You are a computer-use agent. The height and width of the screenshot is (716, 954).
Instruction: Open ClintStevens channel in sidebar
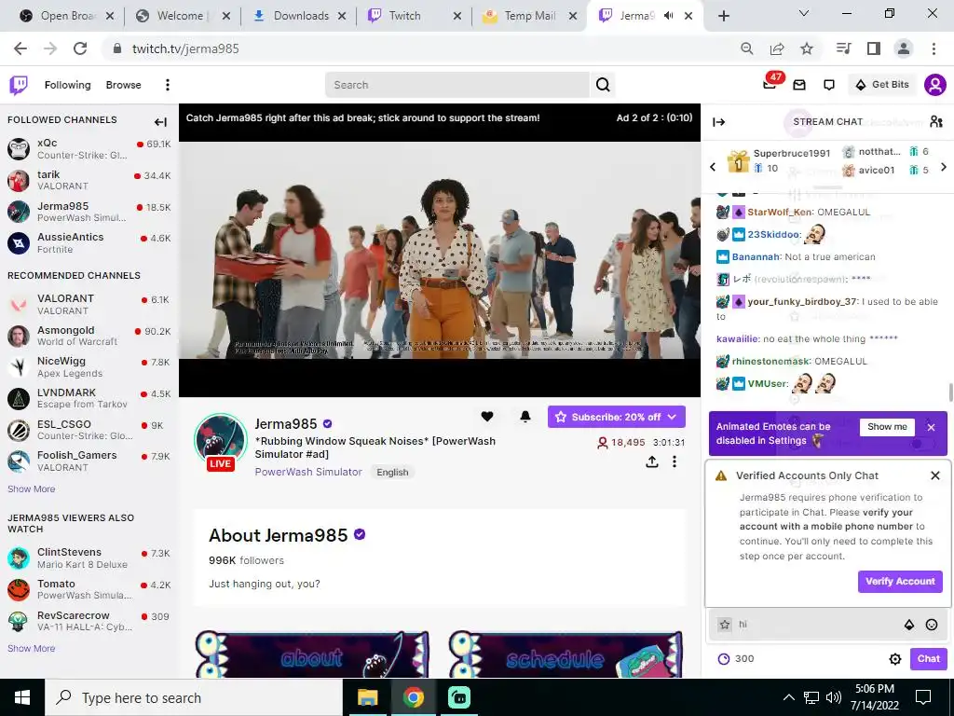pyautogui.click(x=89, y=558)
